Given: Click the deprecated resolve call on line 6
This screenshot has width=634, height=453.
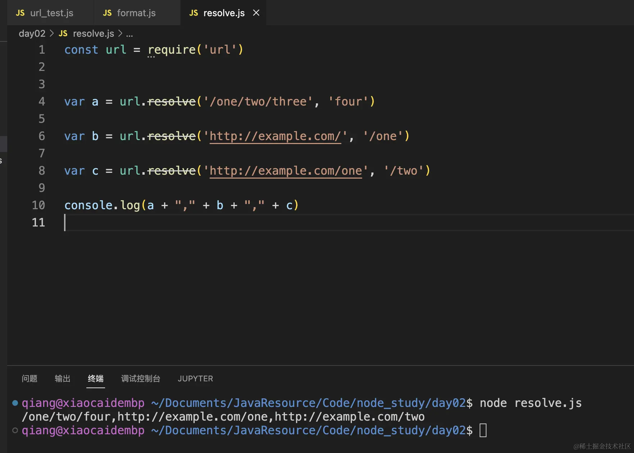Looking at the screenshot, I should tap(172, 136).
